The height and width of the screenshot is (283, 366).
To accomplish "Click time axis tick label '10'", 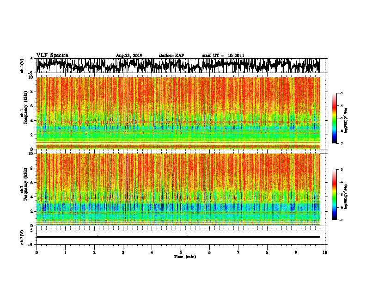I will pos(325,252).
